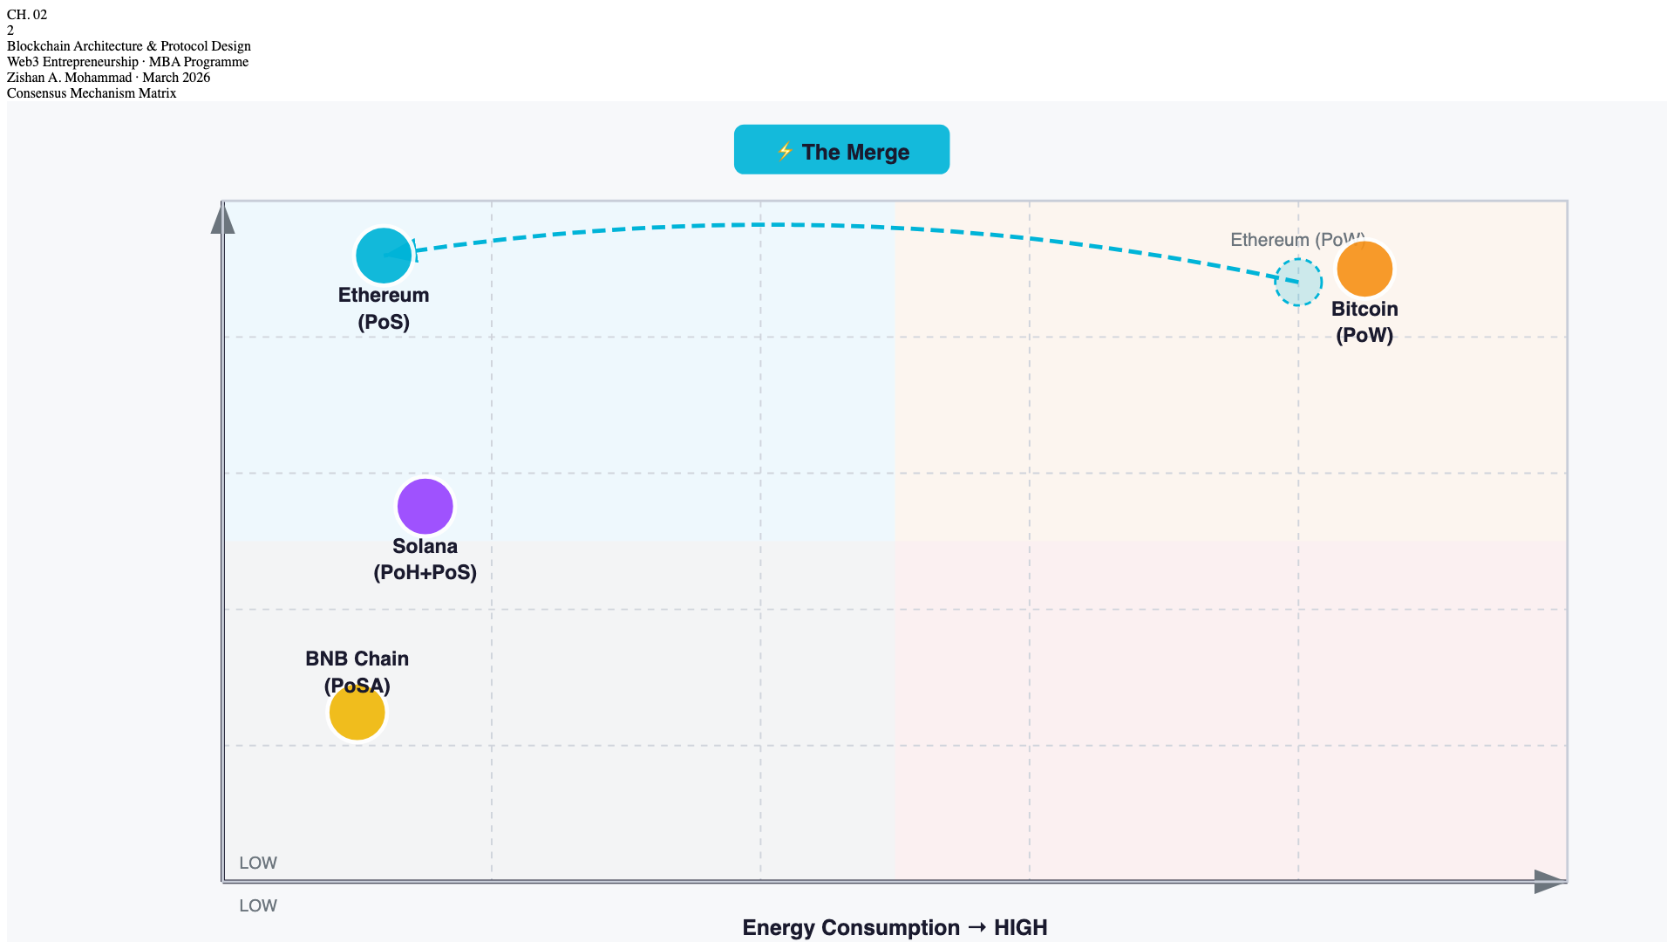Viewport: 1674px width, 942px height.
Task: Click the right arrowhead on the horizontal axis
Action: (x=1549, y=882)
